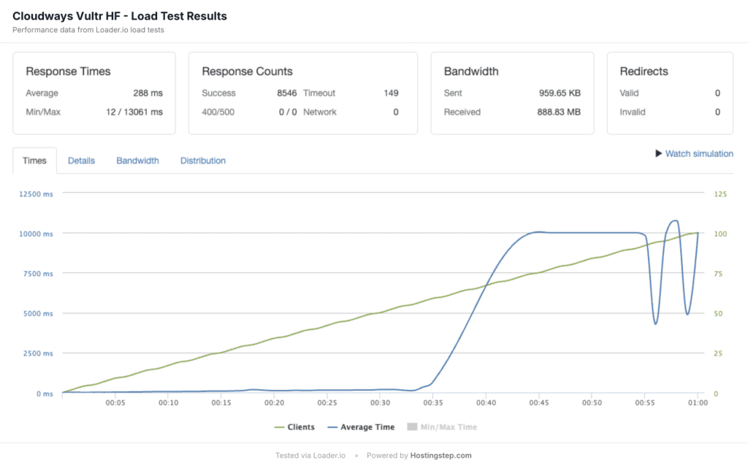Click the 00:25 time axis marker

[327, 403]
